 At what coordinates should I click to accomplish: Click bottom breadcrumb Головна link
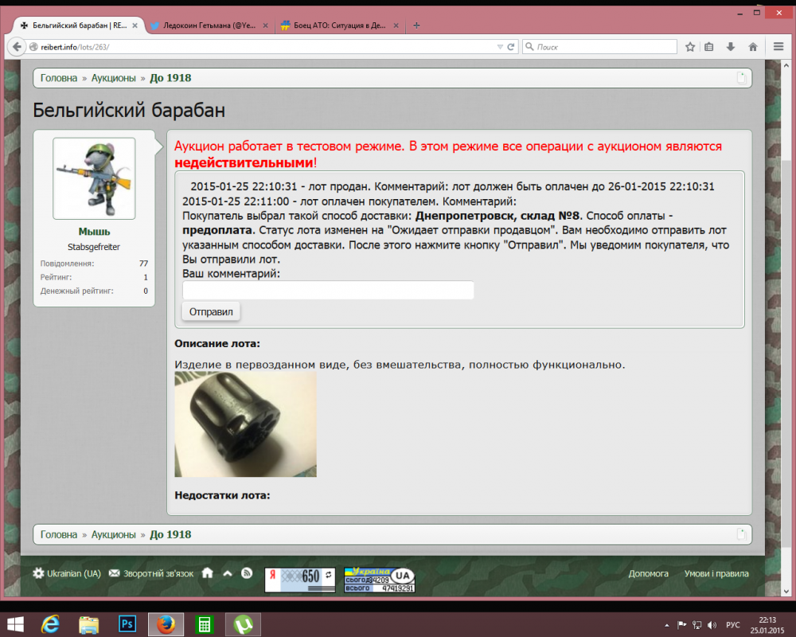pyautogui.click(x=59, y=535)
